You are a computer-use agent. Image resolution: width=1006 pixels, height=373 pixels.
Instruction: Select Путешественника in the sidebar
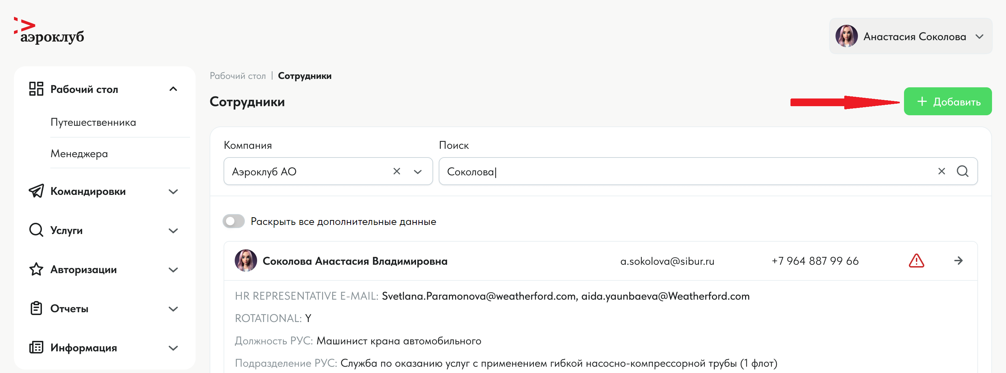point(93,123)
